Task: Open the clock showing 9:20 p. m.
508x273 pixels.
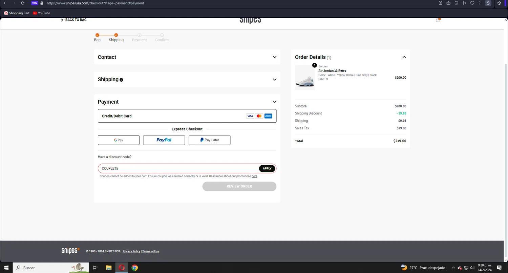Action: pos(485,268)
